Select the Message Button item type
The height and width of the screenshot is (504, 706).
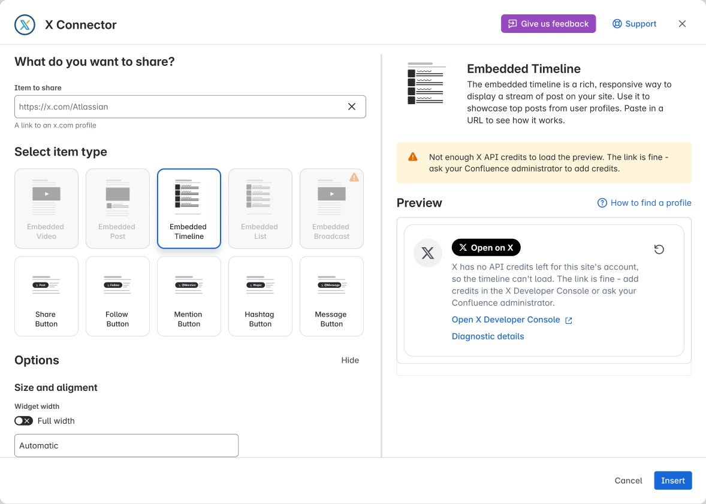point(331,296)
